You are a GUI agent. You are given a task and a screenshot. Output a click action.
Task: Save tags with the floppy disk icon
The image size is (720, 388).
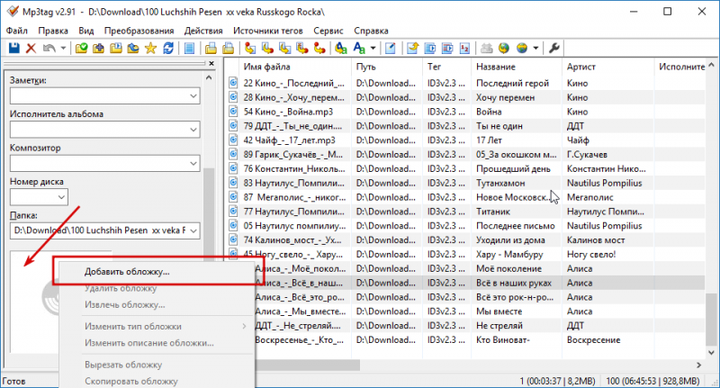point(14,48)
